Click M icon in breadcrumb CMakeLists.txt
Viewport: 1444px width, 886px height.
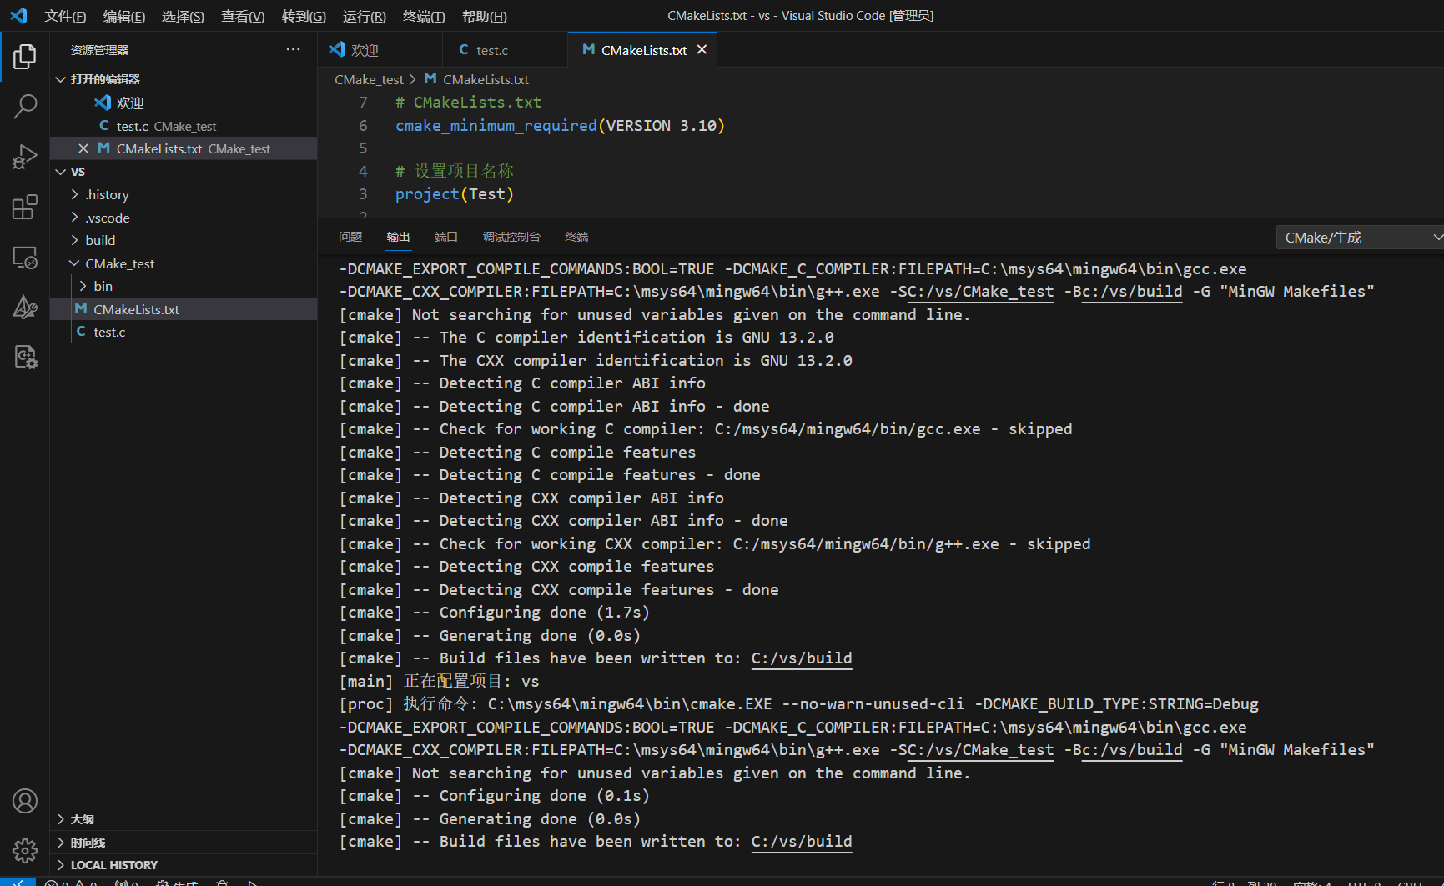coord(430,79)
